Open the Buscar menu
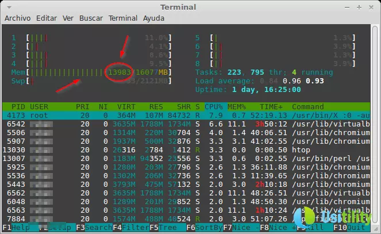 pos(91,18)
